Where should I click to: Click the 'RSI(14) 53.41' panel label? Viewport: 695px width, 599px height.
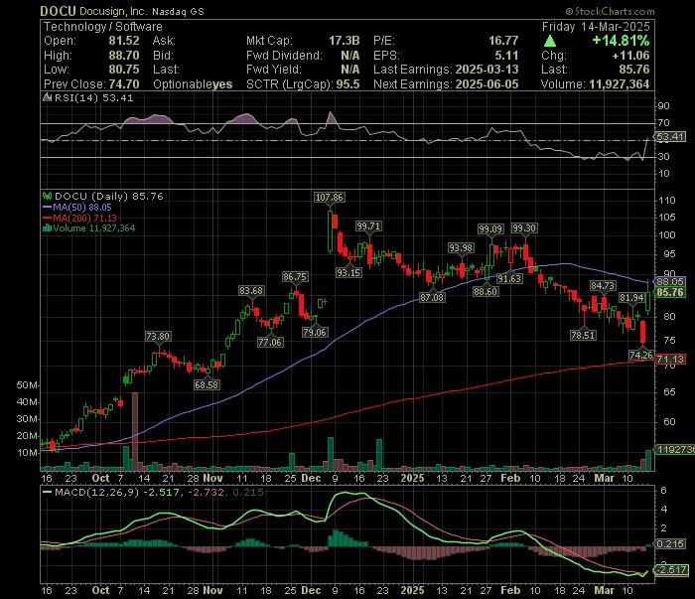point(93,97)
